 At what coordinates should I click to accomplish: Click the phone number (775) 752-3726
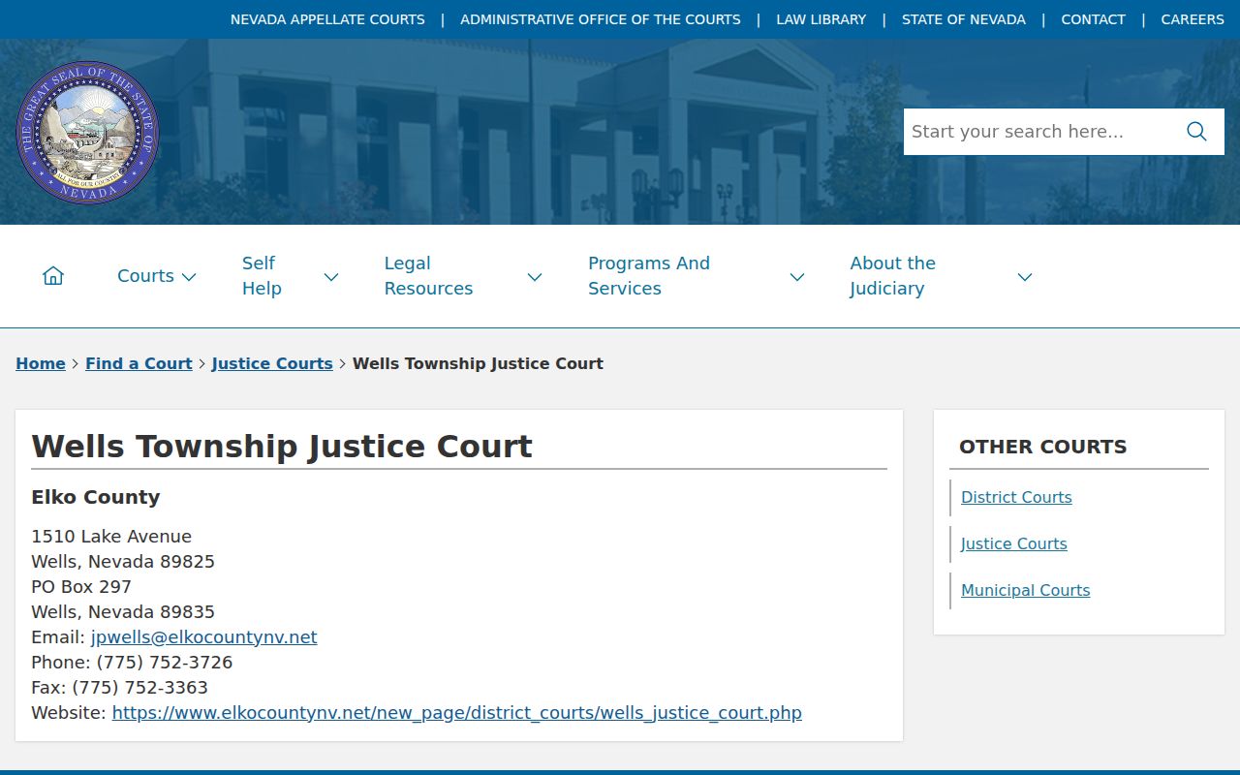tap(165, 663)
